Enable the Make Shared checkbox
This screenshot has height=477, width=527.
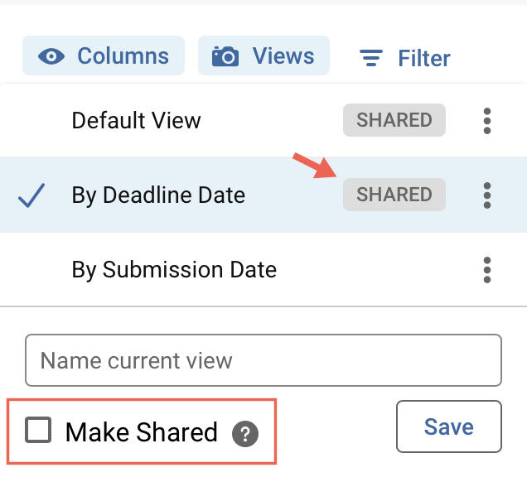pos(38,431)
